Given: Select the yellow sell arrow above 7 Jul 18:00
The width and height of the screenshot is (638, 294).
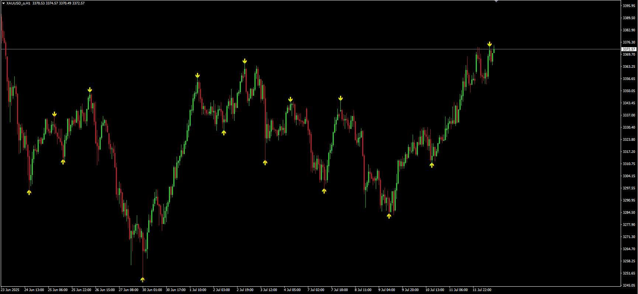Looking at the screenshot, I should (x=340, y=98).
